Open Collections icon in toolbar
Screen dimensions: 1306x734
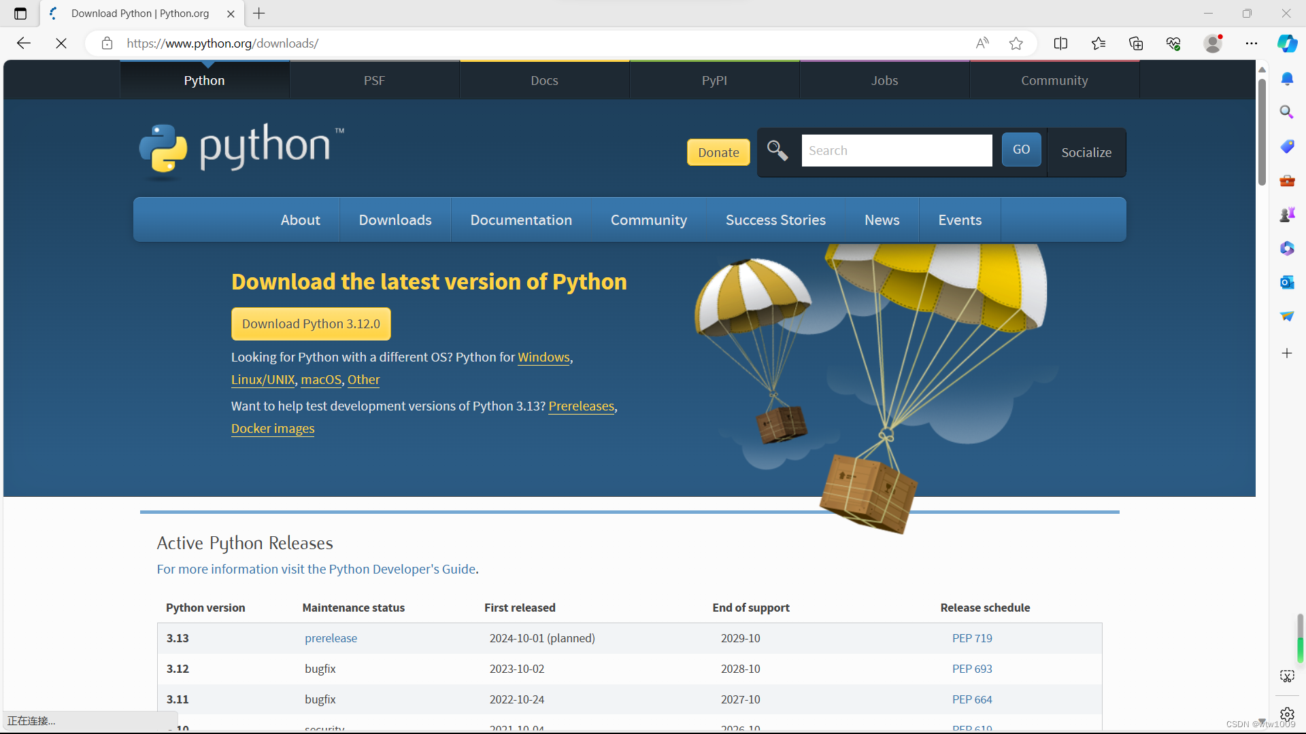tap(1136, 43)
